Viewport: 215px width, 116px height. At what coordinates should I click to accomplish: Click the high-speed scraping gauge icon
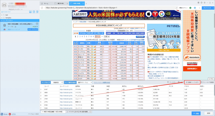(5, 29)
